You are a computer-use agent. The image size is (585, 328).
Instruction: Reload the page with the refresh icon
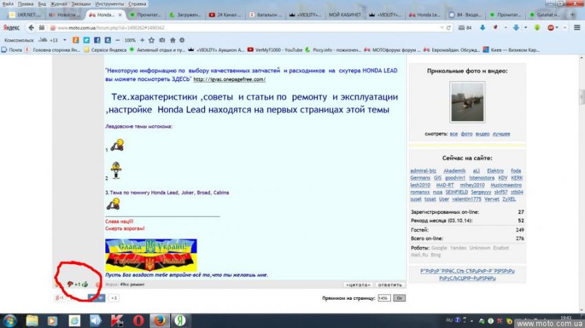click(449, 28)
